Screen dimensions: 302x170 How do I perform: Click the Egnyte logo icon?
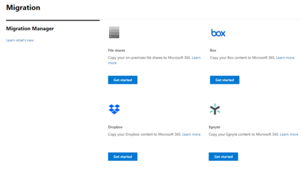[x=215, y=109]
